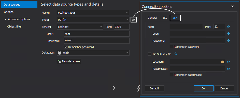
Task: Check Remember passphrase option
Action: tap(172, 75)
